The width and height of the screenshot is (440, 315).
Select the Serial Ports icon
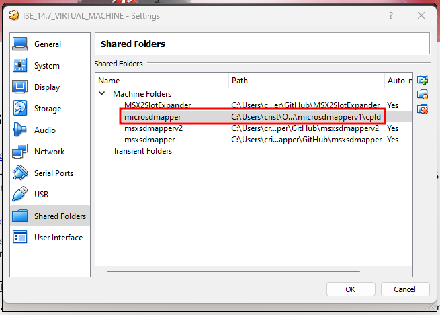click(20, 173)
